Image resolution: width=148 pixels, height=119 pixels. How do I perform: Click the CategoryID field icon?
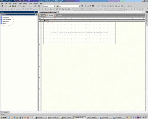coord(1,17)
